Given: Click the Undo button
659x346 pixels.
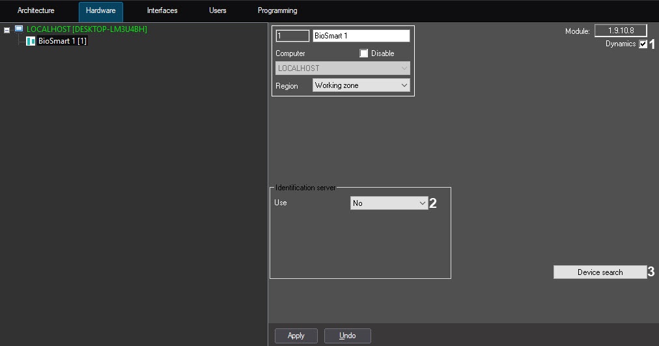Looking at the screenshot, I should 348,336.
